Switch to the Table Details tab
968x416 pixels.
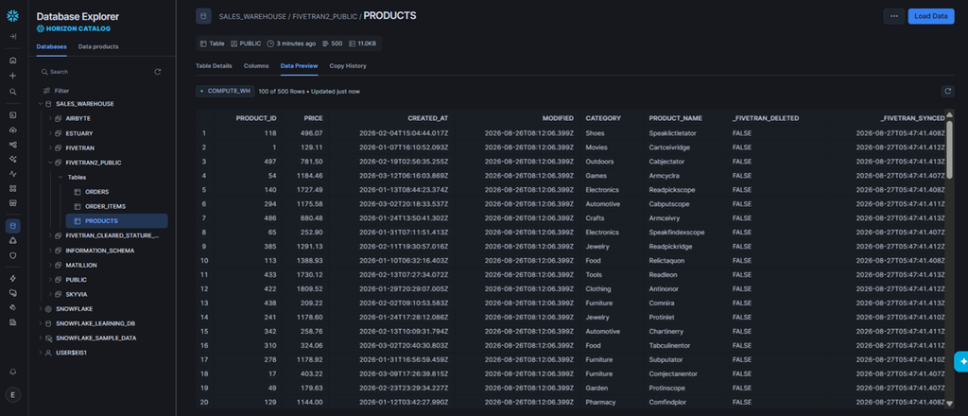214,65
